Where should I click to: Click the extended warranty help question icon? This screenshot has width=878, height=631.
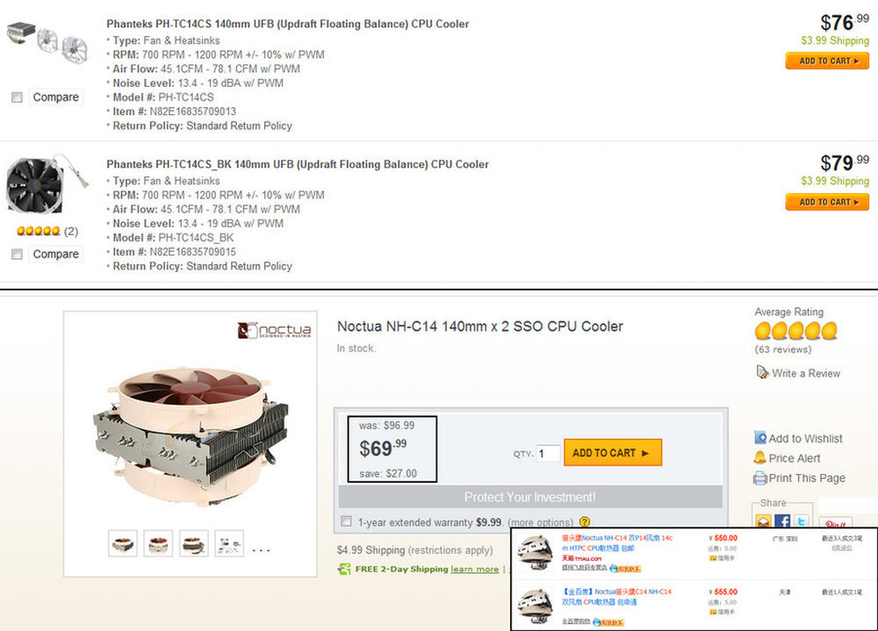point(585,522)
